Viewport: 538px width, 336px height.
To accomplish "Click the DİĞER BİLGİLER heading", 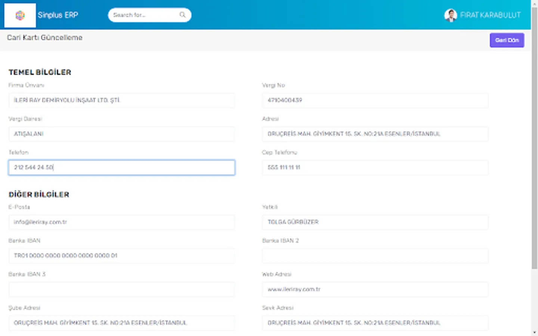I will point(39,195).
